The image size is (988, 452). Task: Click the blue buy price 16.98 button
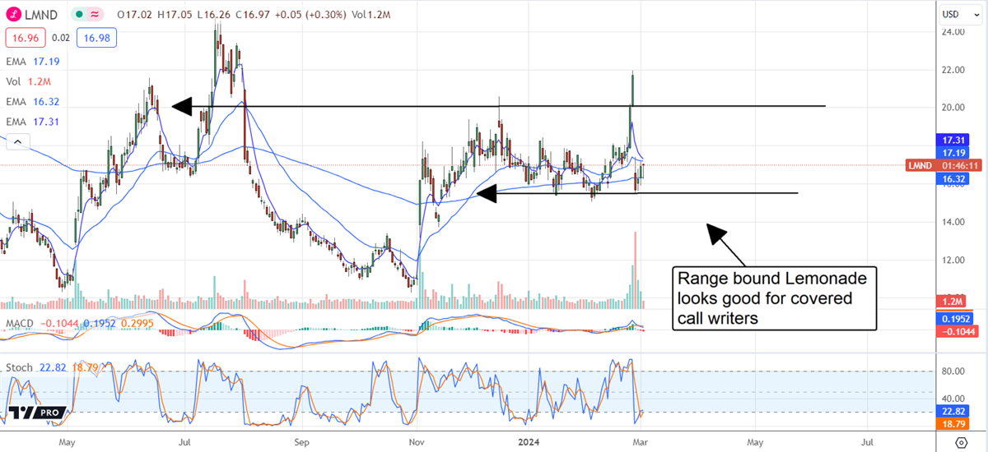[96, 37]
